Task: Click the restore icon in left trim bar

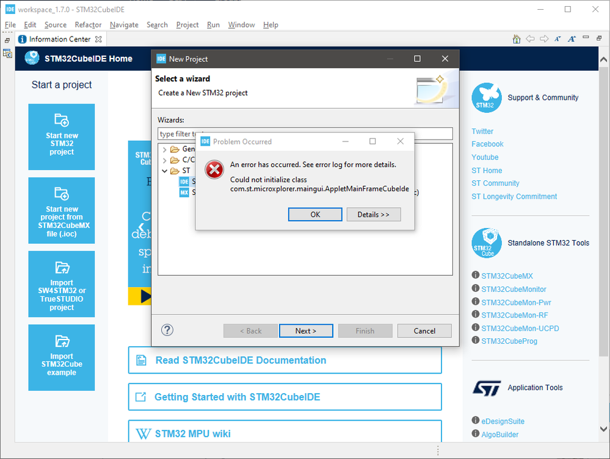Action: coord(7,40)
